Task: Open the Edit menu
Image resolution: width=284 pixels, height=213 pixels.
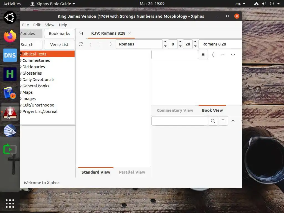Action: coord(37,25)
